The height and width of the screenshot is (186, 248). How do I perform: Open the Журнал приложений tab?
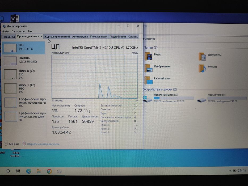click(x=57, y=37)
